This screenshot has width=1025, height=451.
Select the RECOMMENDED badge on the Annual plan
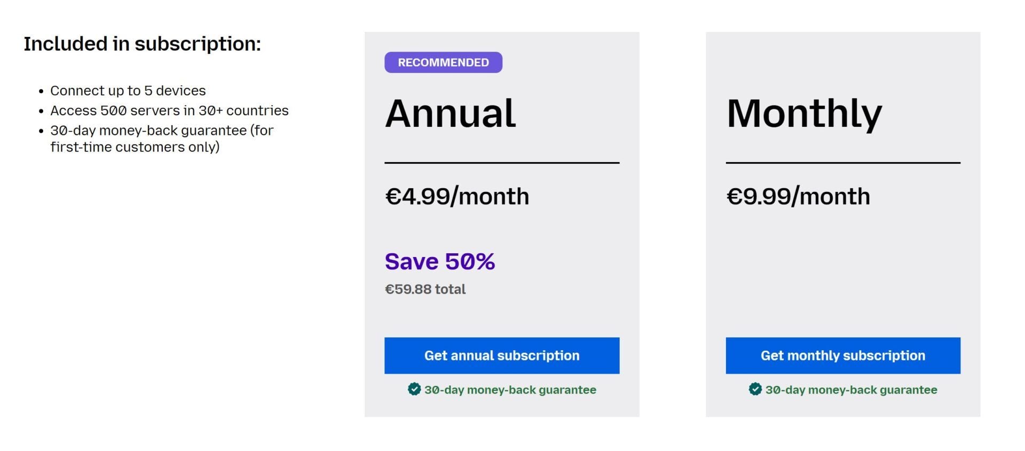[x=443, y=62]
